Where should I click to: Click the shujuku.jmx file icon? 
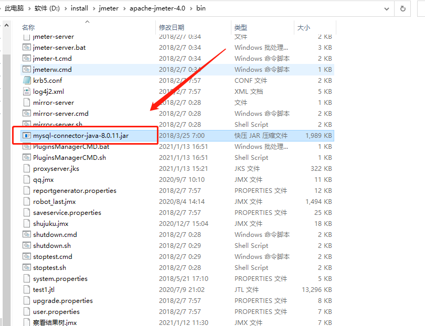pos(27,224)
